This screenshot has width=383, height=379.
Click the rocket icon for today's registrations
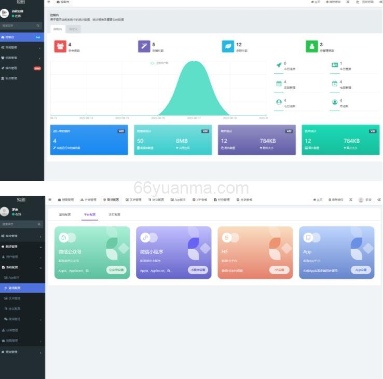279,65
